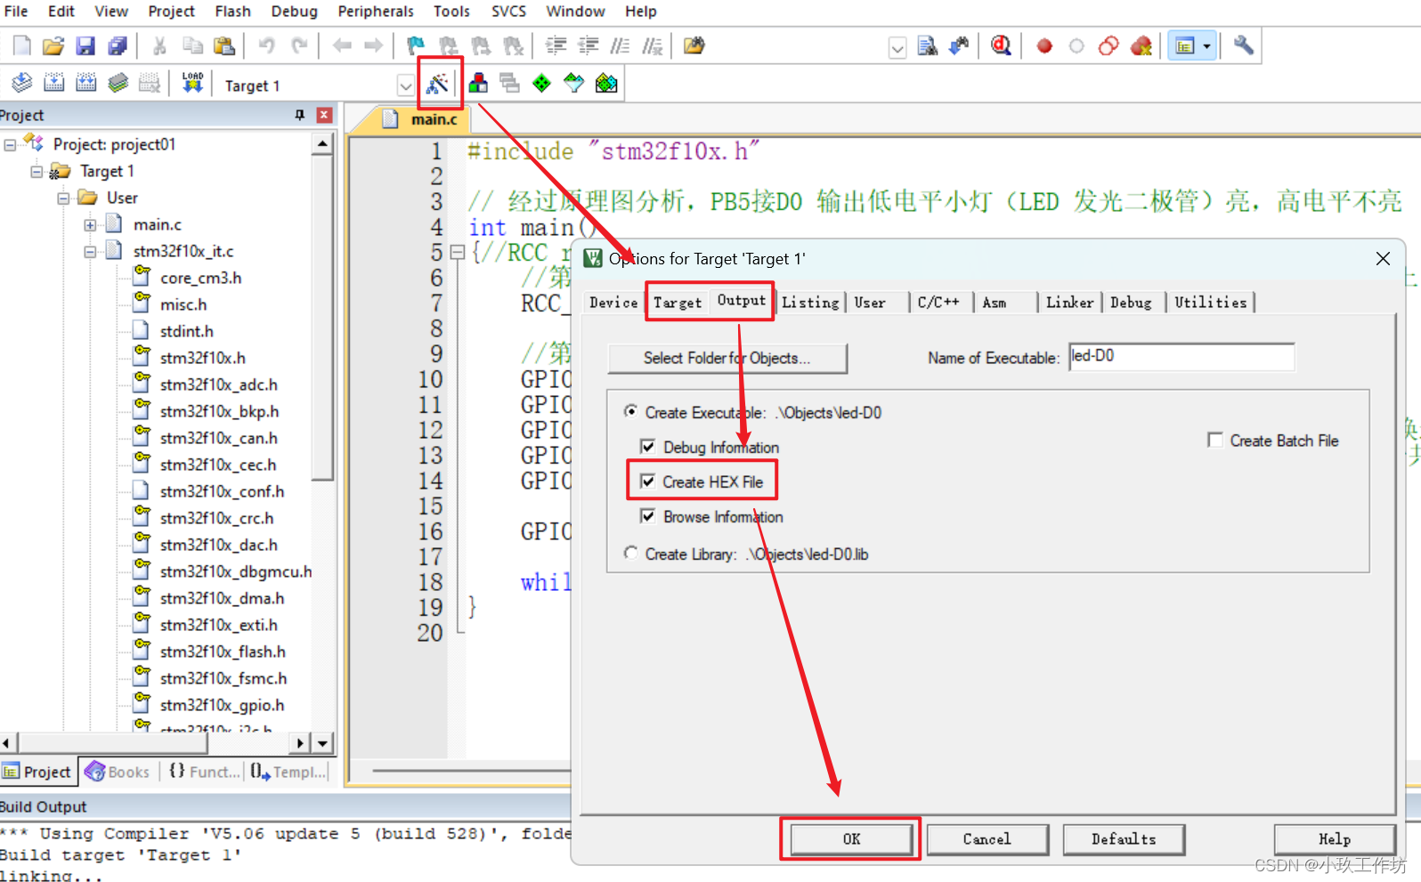Image resolution: width=1421 pixels, height=882 pixels.
Task: Expand the main.c tree node
Action: [90, 225]
